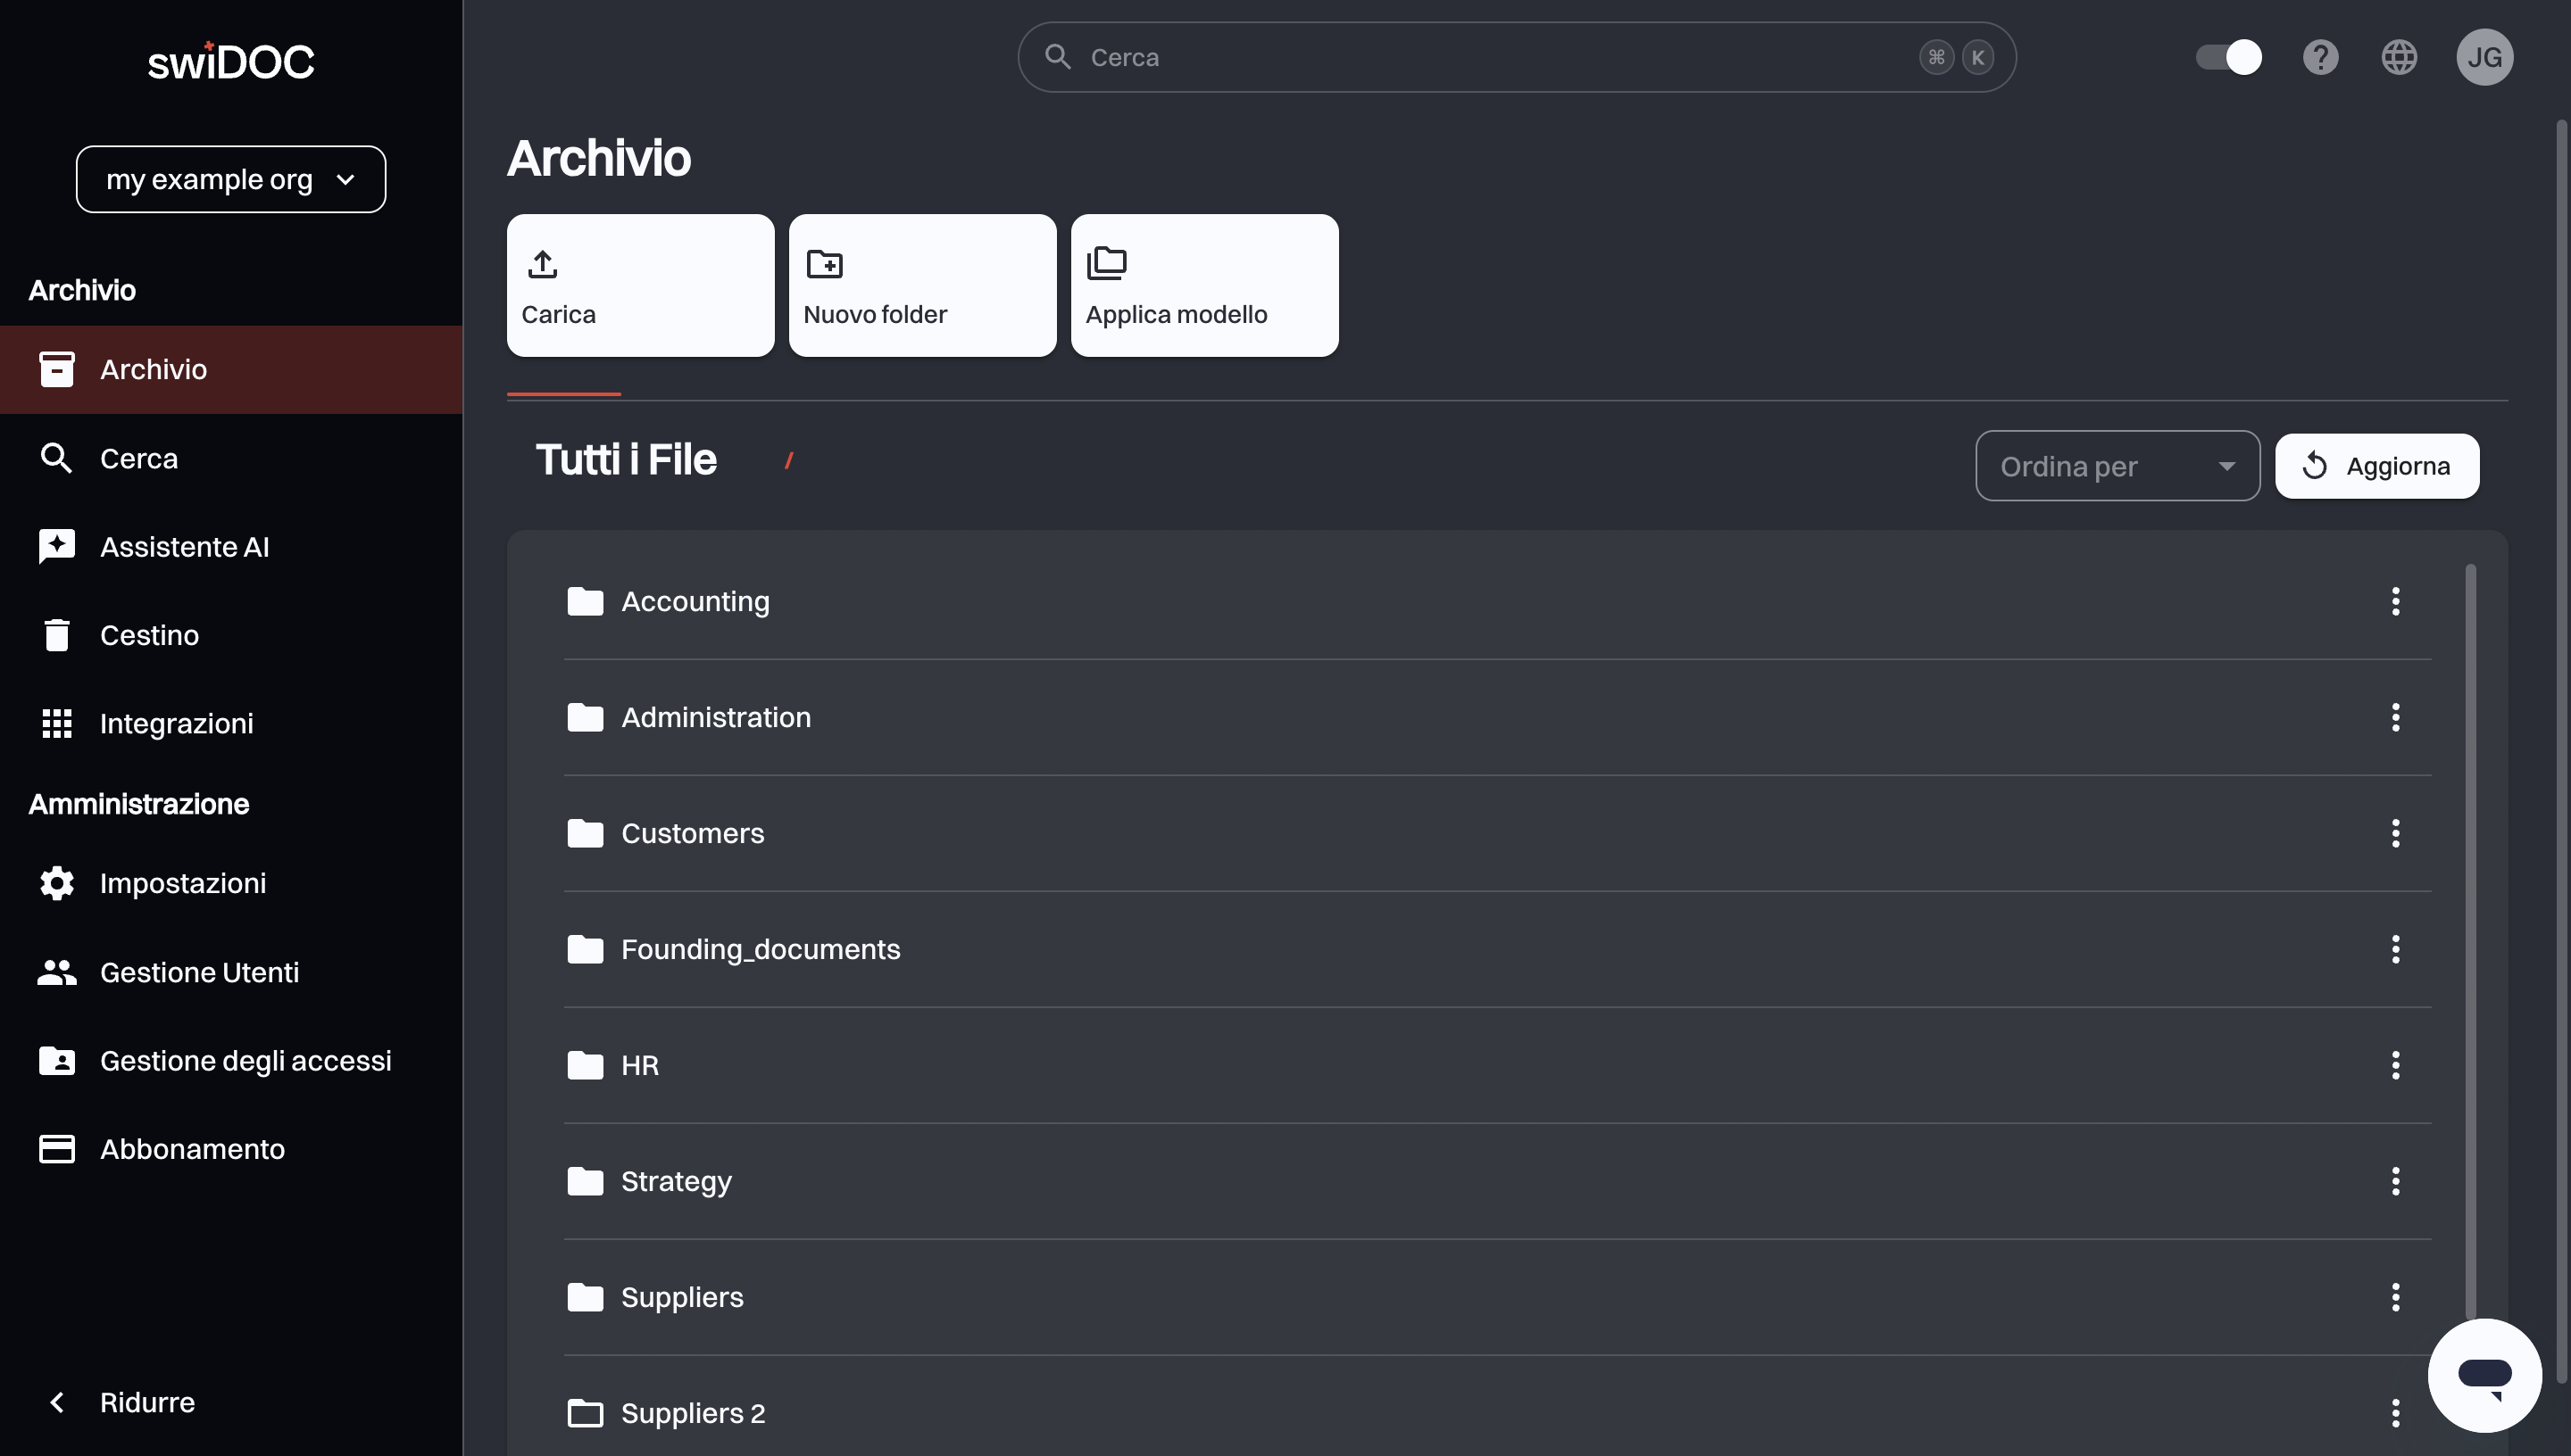Open the Accounting folder
Image resolution: width=2571 pixels, height=1456 pixels.
[x=1496, y=601]
